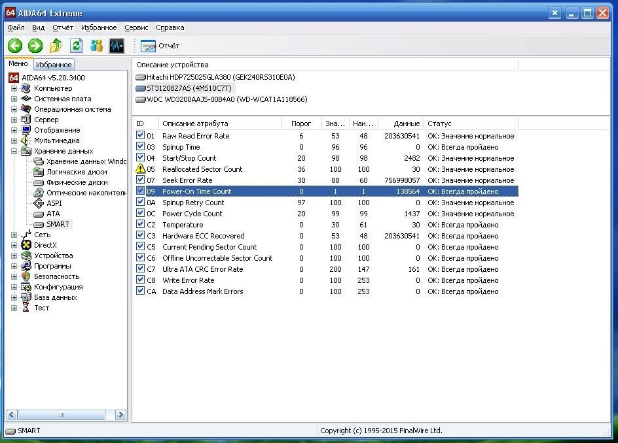Expand the Сеть tree node
Screen dimensions: 618x443
point(14,235)
